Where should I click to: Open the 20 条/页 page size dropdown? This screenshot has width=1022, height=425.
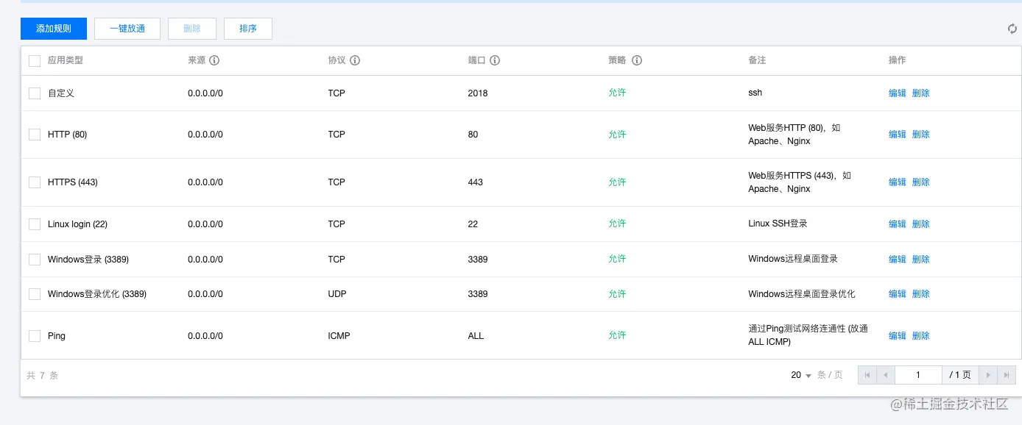click(x=801, y=375)
